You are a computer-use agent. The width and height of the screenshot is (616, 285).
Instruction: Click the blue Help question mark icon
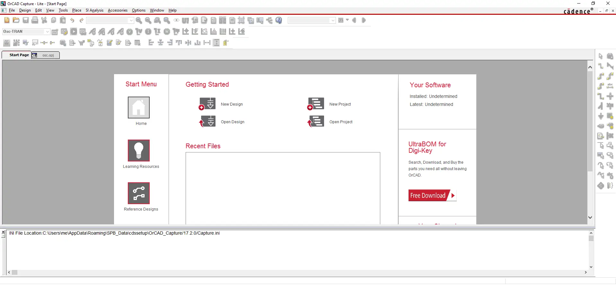(279, 20)
